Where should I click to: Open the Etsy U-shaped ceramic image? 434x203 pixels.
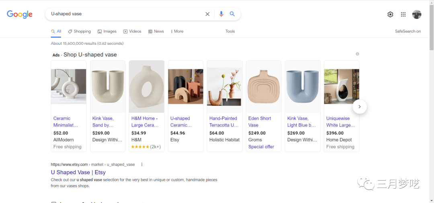click(186, 86)
